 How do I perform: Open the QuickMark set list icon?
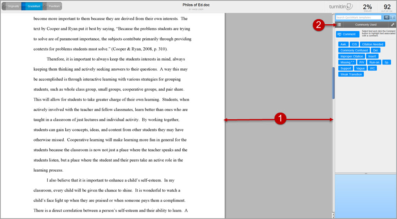339,25
